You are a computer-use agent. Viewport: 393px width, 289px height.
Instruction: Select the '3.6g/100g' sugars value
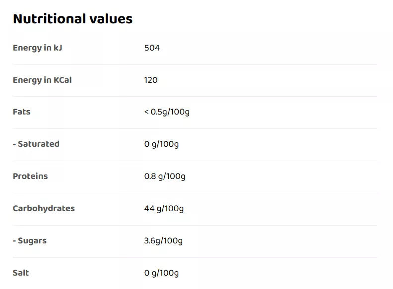163,241
